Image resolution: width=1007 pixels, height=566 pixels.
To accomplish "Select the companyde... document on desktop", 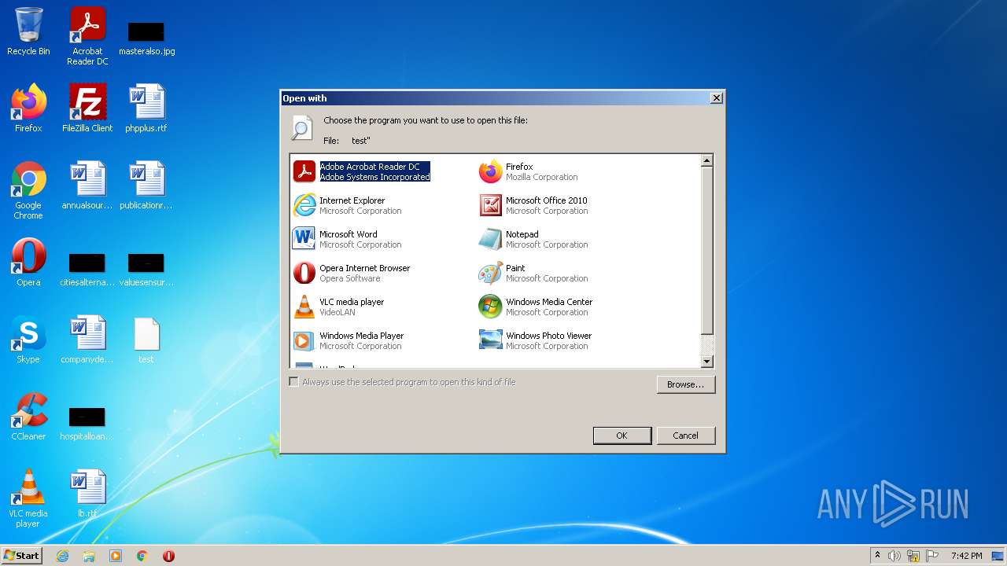I will 87,340.
